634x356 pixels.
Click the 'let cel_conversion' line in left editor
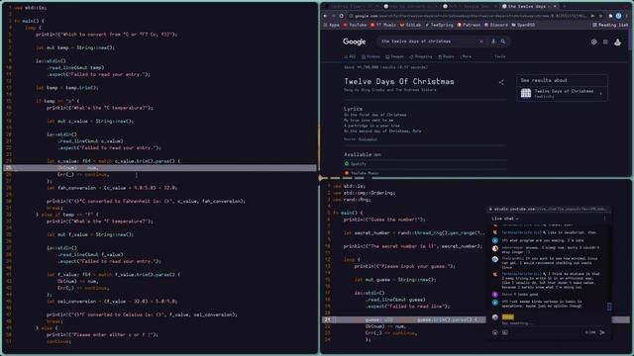point(112,301)
